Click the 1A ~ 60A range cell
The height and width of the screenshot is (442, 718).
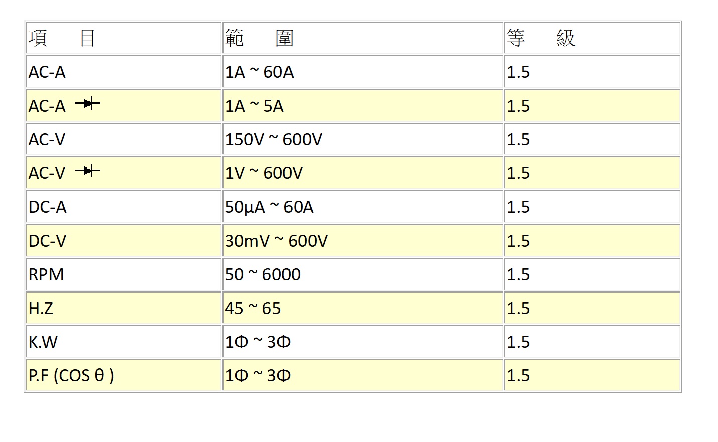coord(259,72)
